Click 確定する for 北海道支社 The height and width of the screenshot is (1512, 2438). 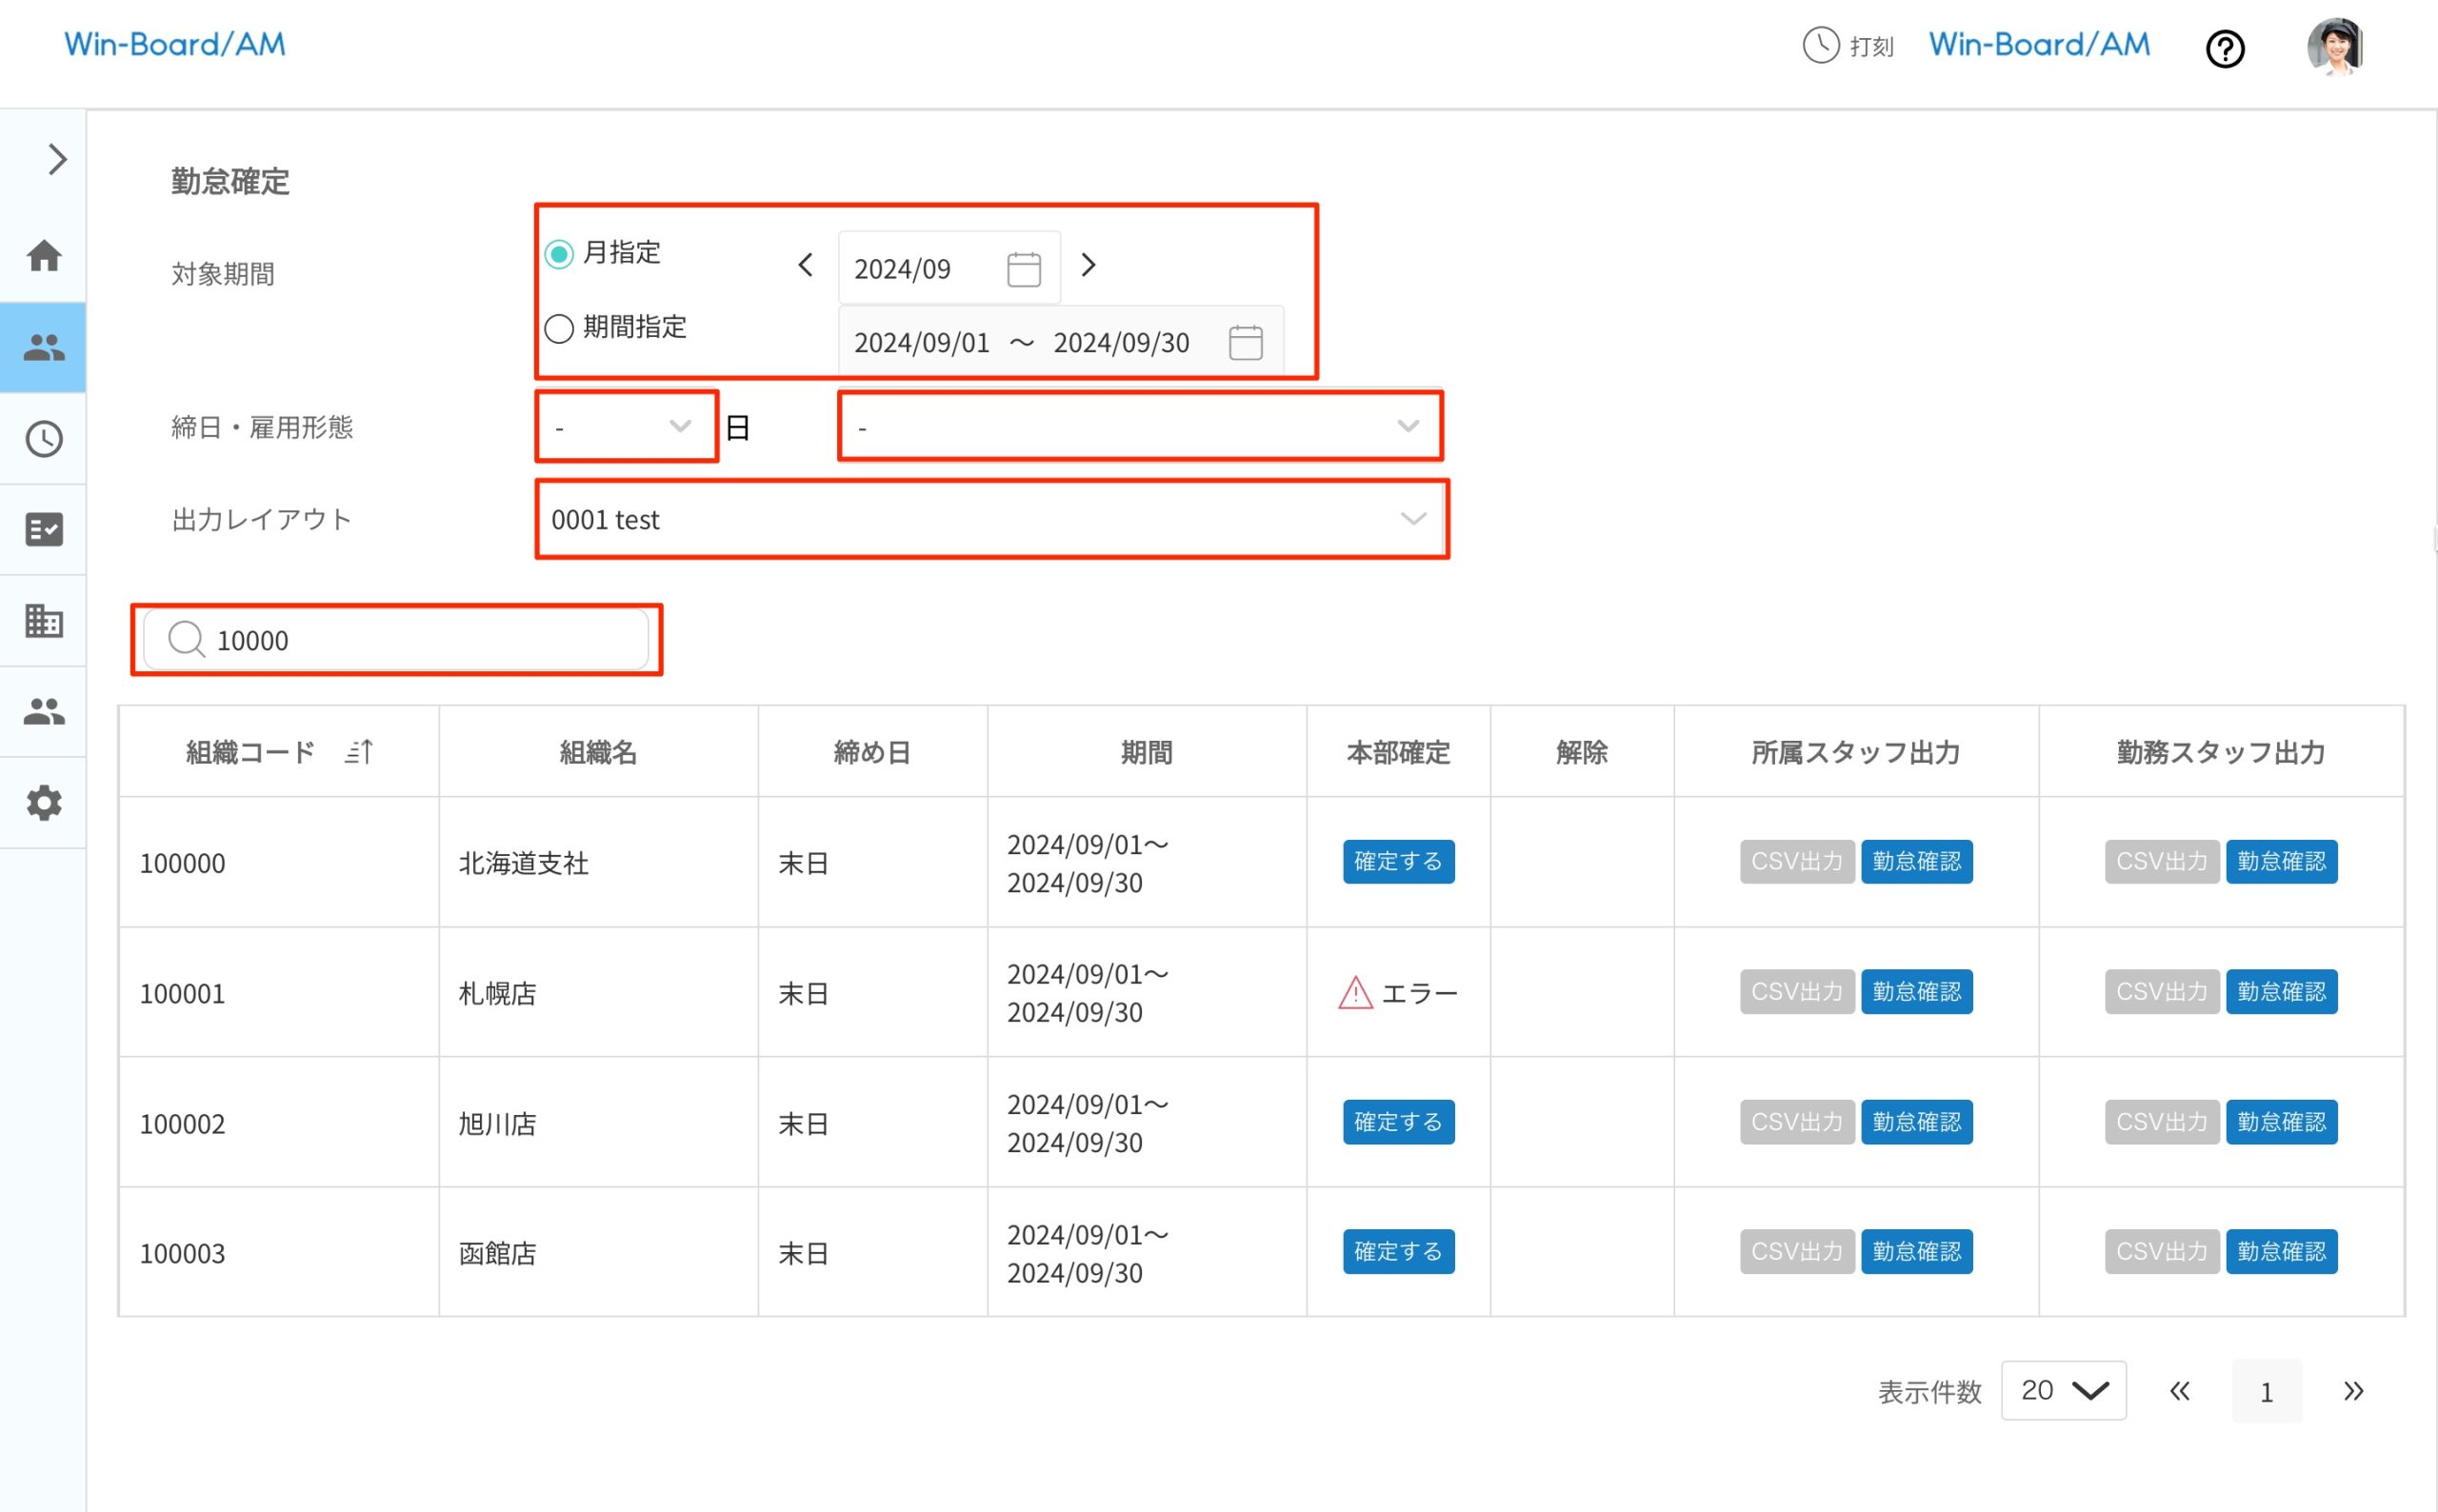coord(1397,862)
